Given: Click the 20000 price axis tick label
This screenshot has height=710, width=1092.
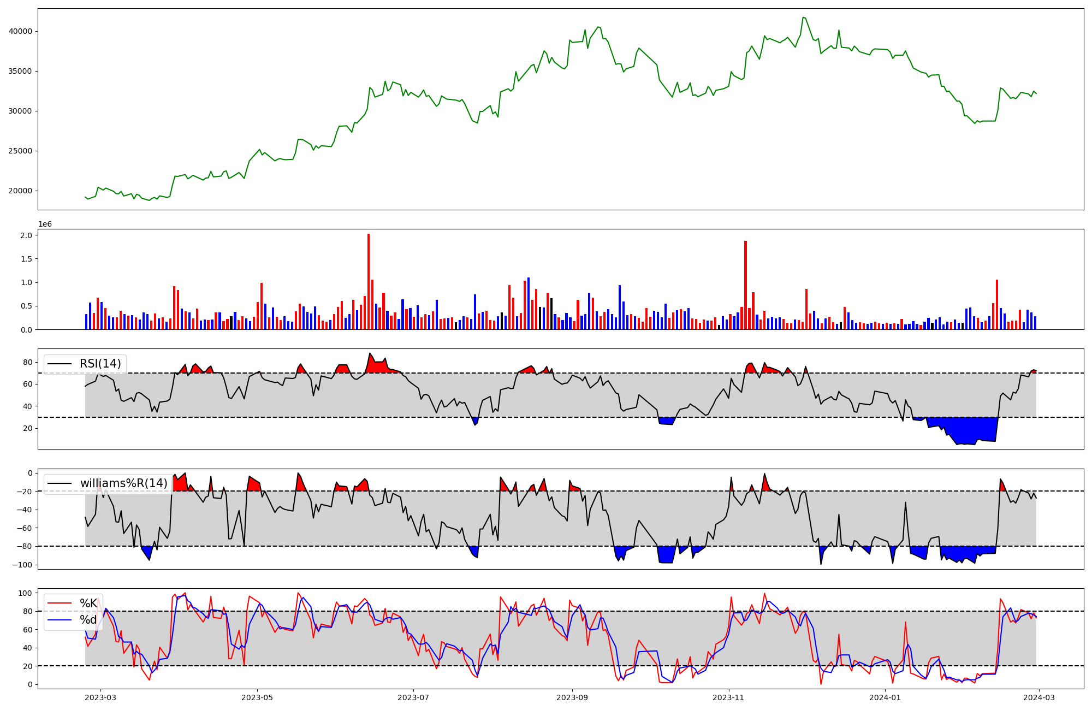Looking at the screenshot, I should coord(20,191).
